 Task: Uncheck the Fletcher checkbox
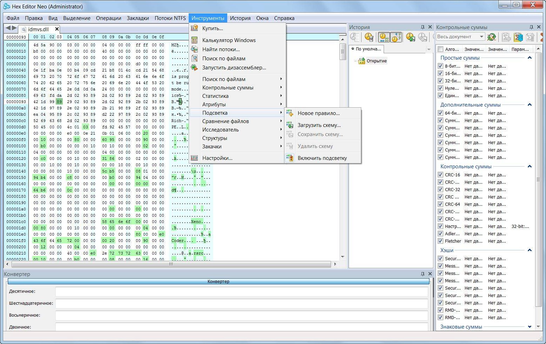440,241
